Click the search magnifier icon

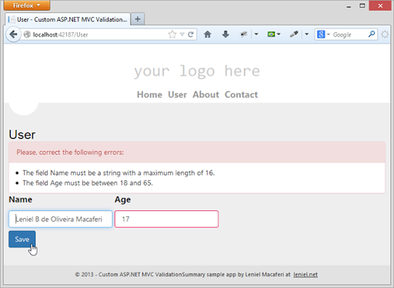tap(372, 34)
